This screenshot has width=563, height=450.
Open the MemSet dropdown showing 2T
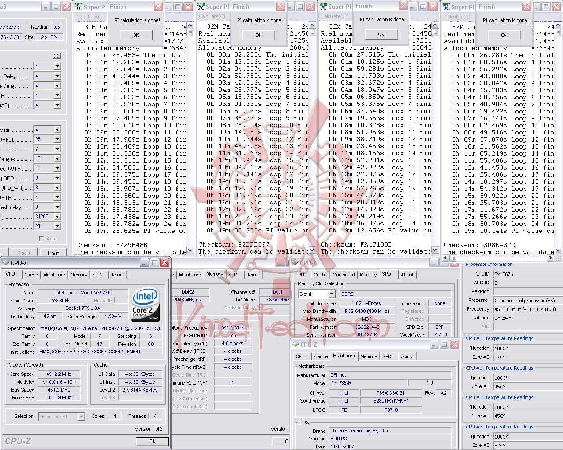57,226
